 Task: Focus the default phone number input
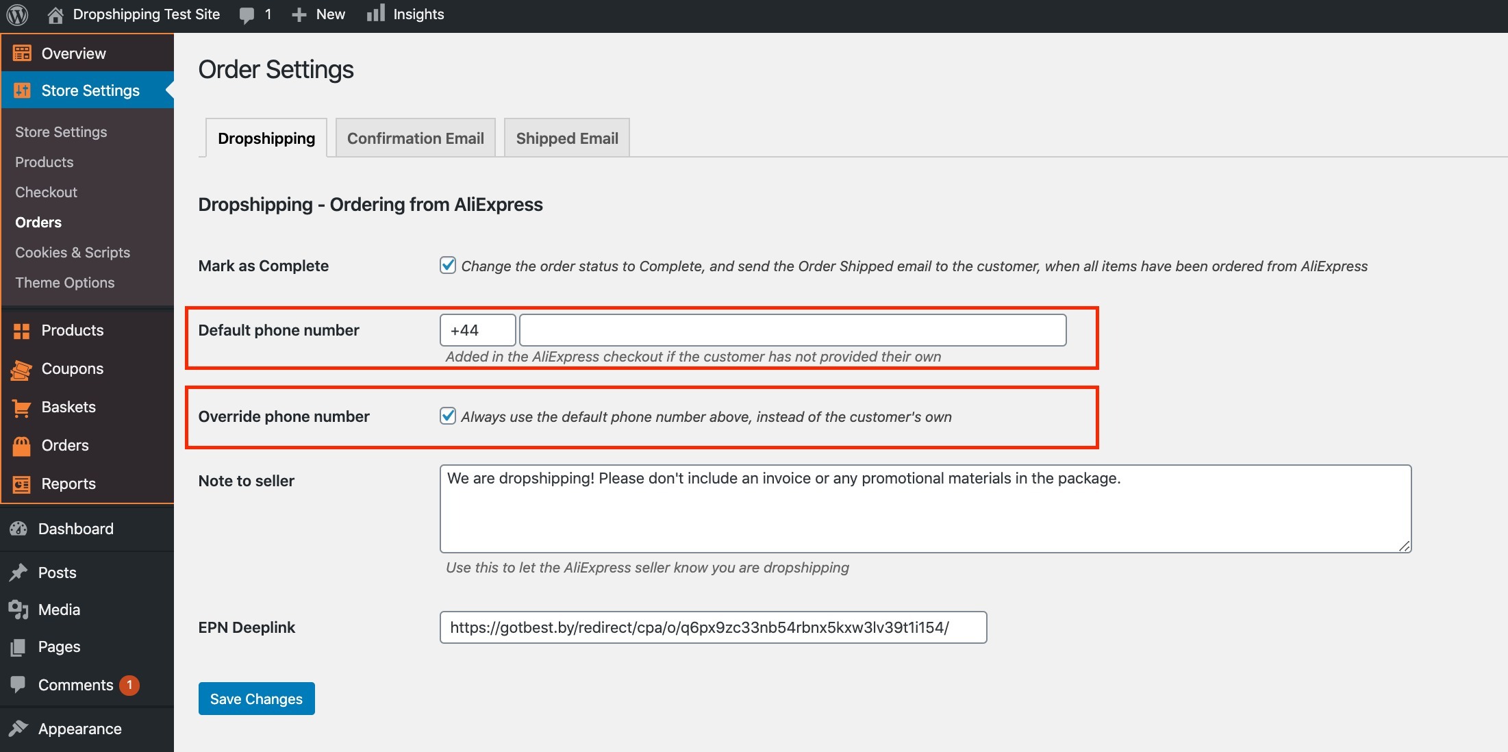tap(792, 330)
